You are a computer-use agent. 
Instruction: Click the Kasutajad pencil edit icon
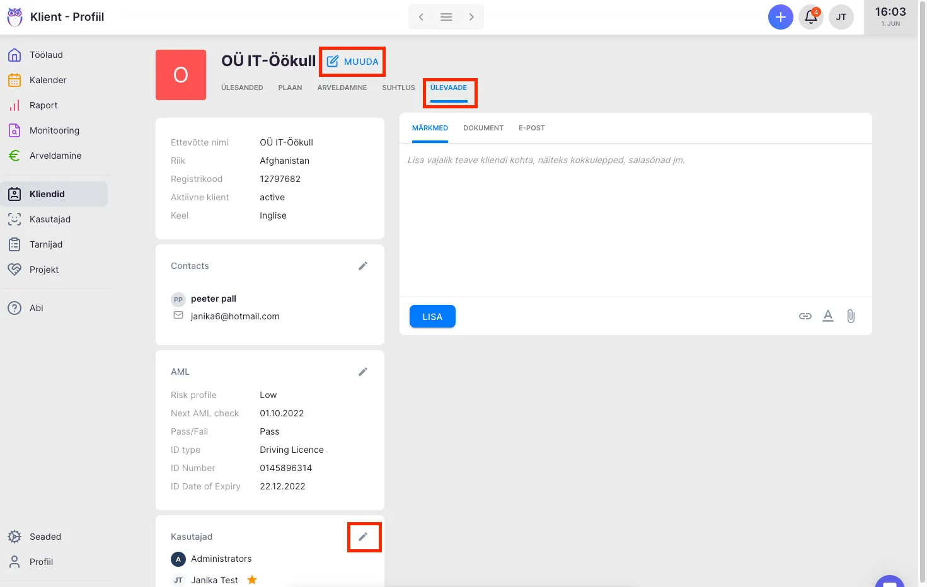point(363,537)
